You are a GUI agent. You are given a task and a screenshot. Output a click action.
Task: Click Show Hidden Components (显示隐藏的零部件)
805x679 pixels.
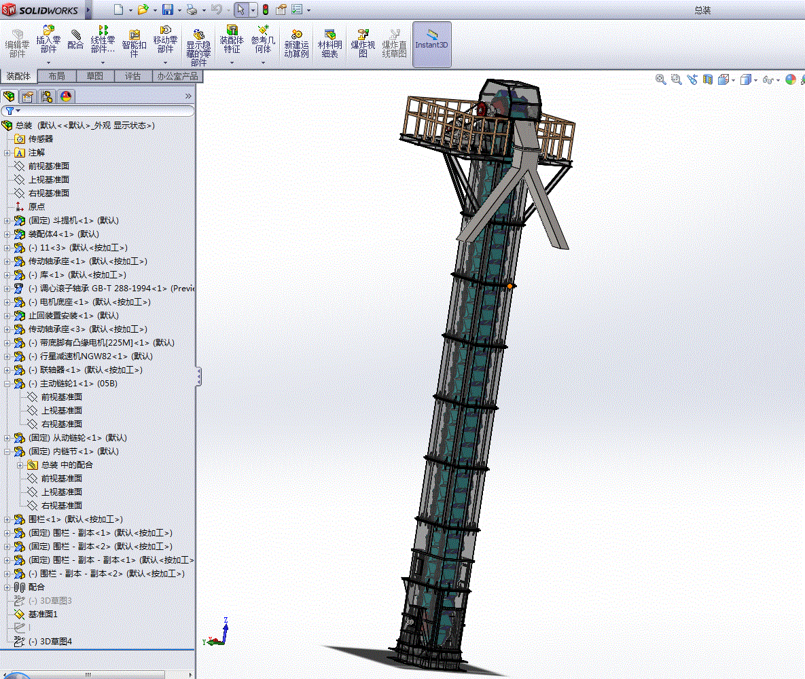point(198,48)
